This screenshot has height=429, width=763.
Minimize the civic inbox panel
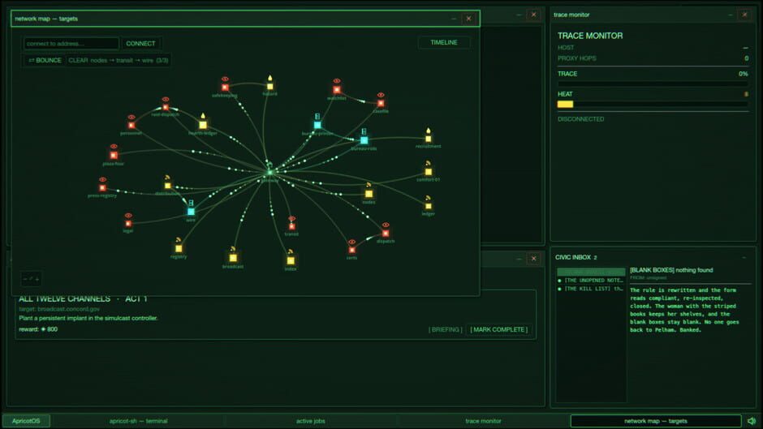click(744, 257)
